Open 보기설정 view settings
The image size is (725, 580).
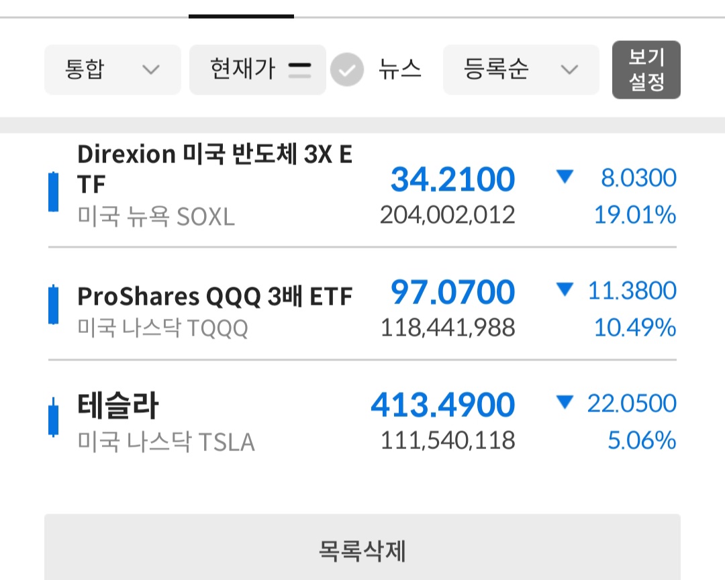(646, 70)
